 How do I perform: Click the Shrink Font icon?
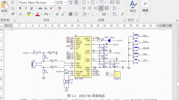point(63,14)
